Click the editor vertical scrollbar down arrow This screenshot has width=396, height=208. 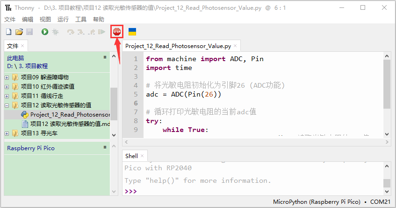click(x=387, y=134)
